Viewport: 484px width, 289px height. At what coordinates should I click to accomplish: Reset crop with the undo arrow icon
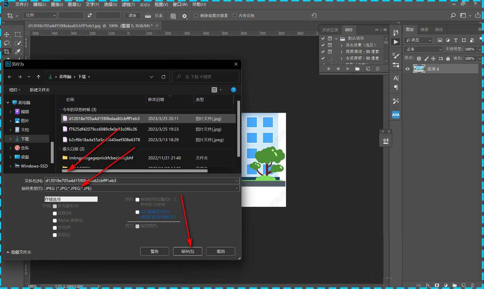point(314,15)
